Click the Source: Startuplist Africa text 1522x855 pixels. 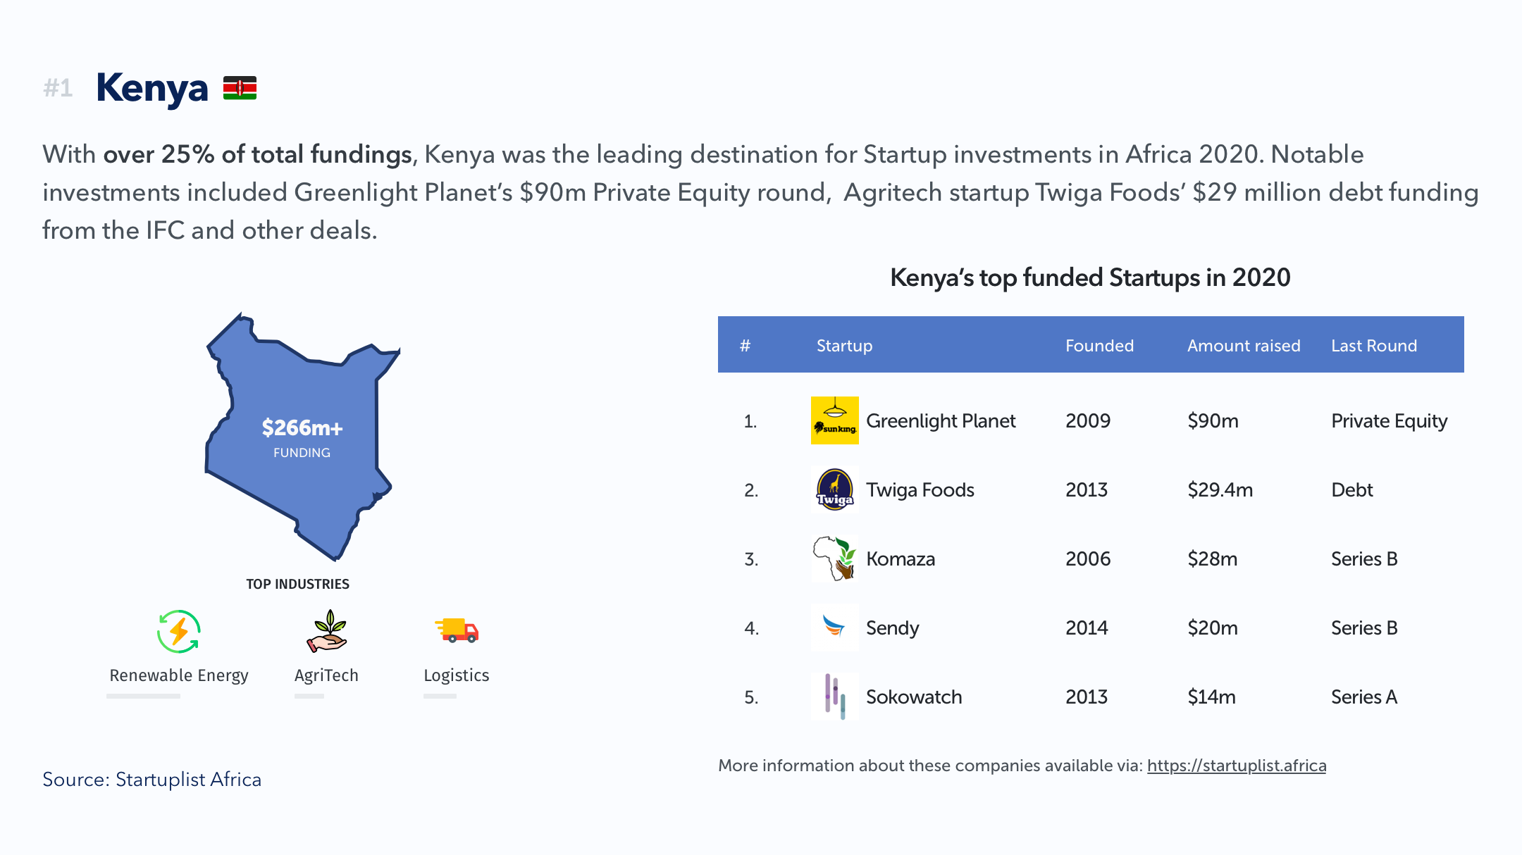[x=152, y=780]
